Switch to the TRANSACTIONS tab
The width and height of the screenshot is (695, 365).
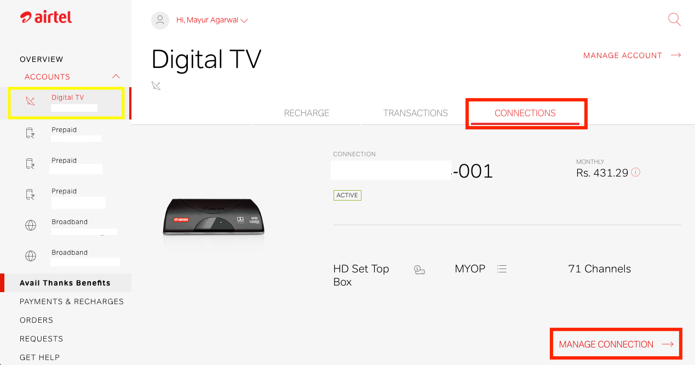coord(416,113)
